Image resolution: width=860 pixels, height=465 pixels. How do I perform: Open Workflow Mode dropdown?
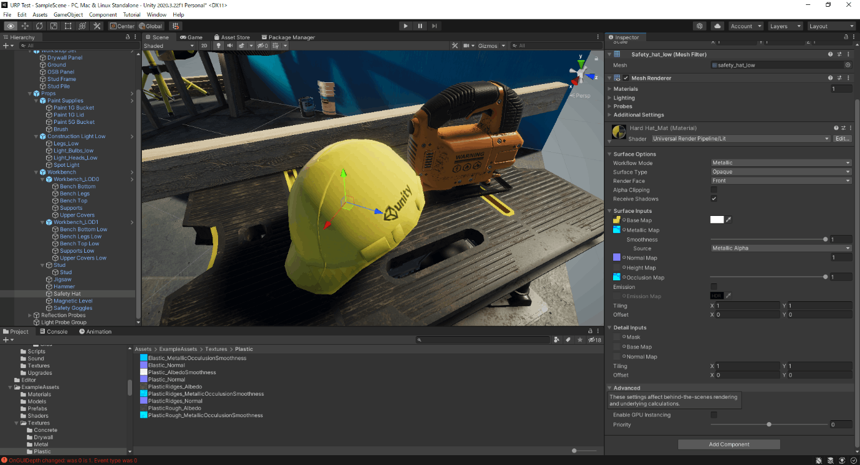(781, 163)
